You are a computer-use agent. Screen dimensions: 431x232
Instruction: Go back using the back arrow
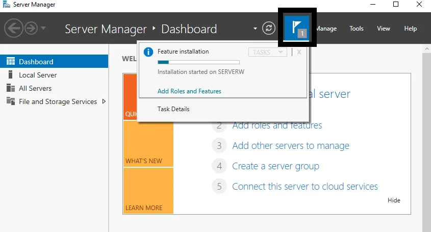pyautogui.click(x=13, y=28)
